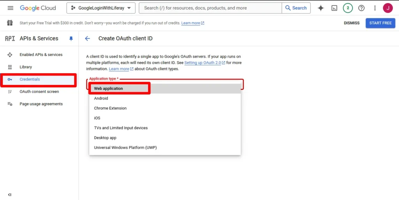The height and width of the screenshot is (200, 399).
Task: Go to Credentials in sidebar
Action: 30,79
